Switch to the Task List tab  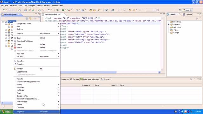click(187, 15)
